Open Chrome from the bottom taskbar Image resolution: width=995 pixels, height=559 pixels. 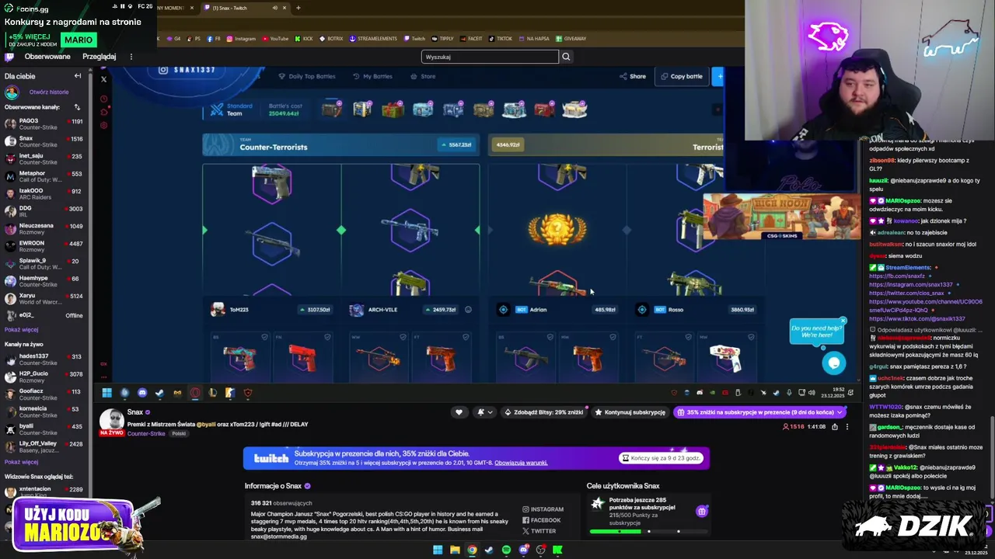pyautogui.click(x=472, y=550)
